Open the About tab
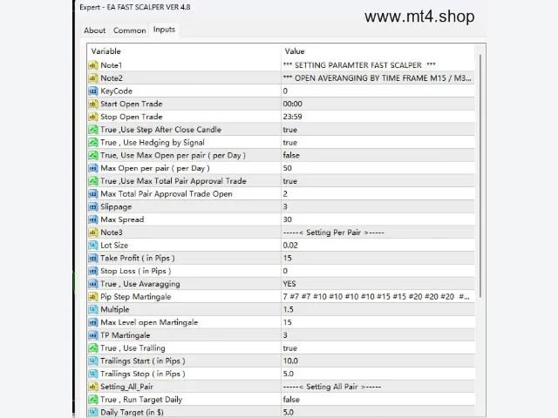The height and width of the screenshot is (418, 558). [95, 30]
